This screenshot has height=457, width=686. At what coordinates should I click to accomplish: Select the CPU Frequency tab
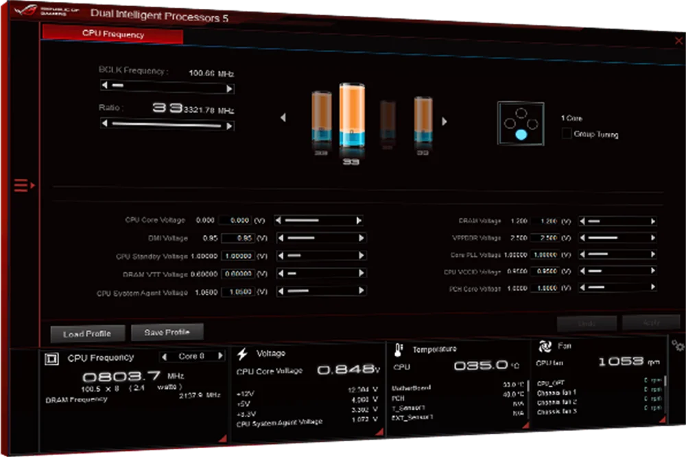[113, 34]
